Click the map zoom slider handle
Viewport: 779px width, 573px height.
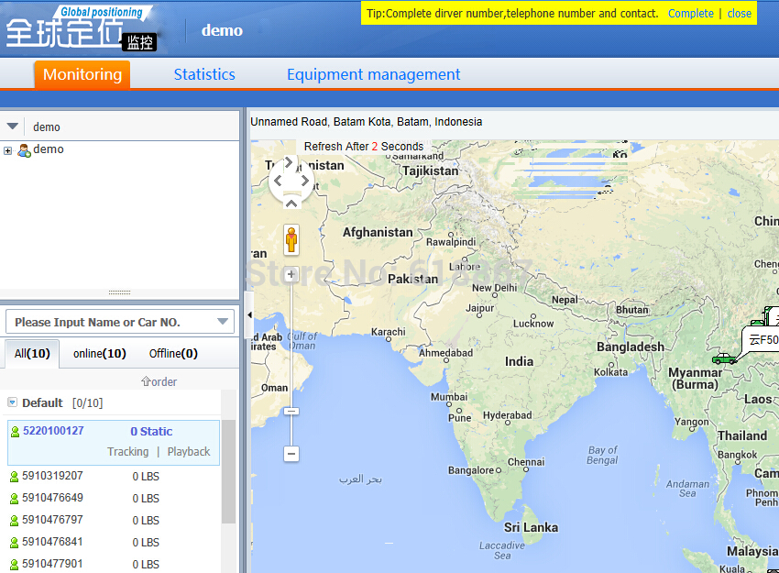point(291,412)
